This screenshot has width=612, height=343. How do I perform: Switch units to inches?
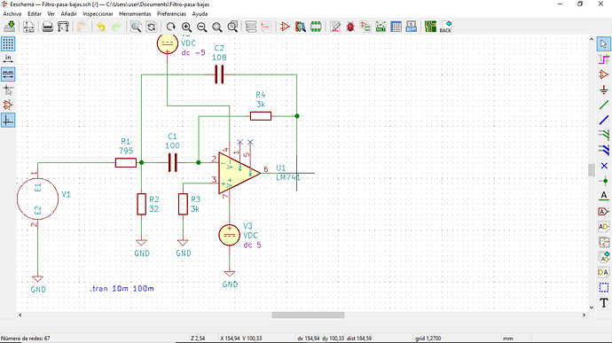click(8, 58)
